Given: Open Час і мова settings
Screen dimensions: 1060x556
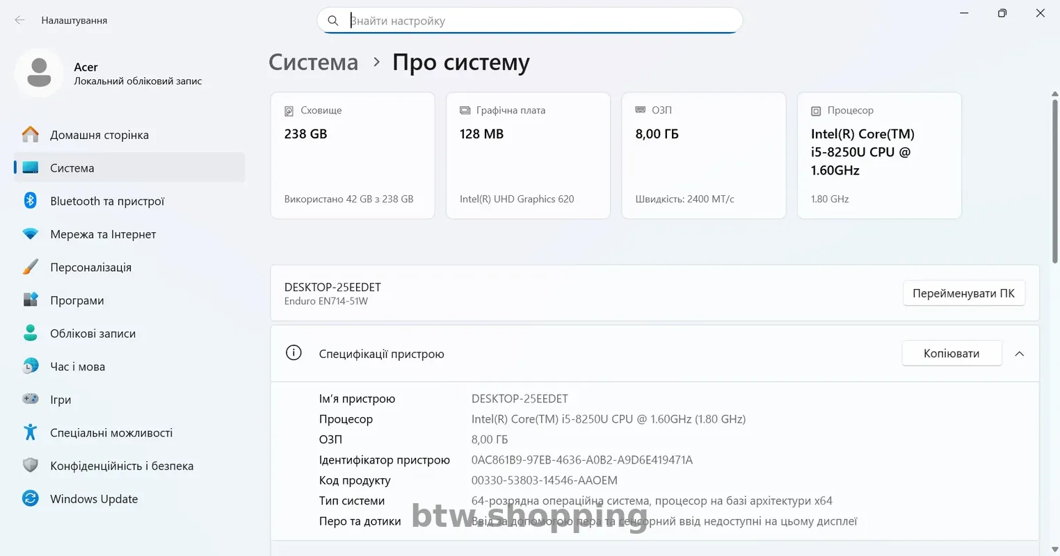Looking at the screenshot, I should click(77, 366).
